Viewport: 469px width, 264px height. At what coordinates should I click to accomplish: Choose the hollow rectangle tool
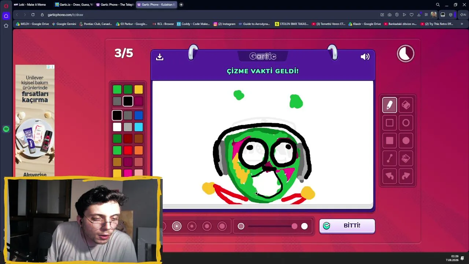click(x=389, y=123)
